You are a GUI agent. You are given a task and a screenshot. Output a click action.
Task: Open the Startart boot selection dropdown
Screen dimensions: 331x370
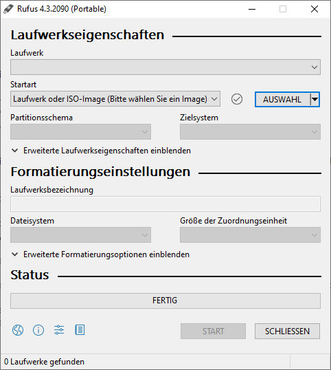point(115,99)
